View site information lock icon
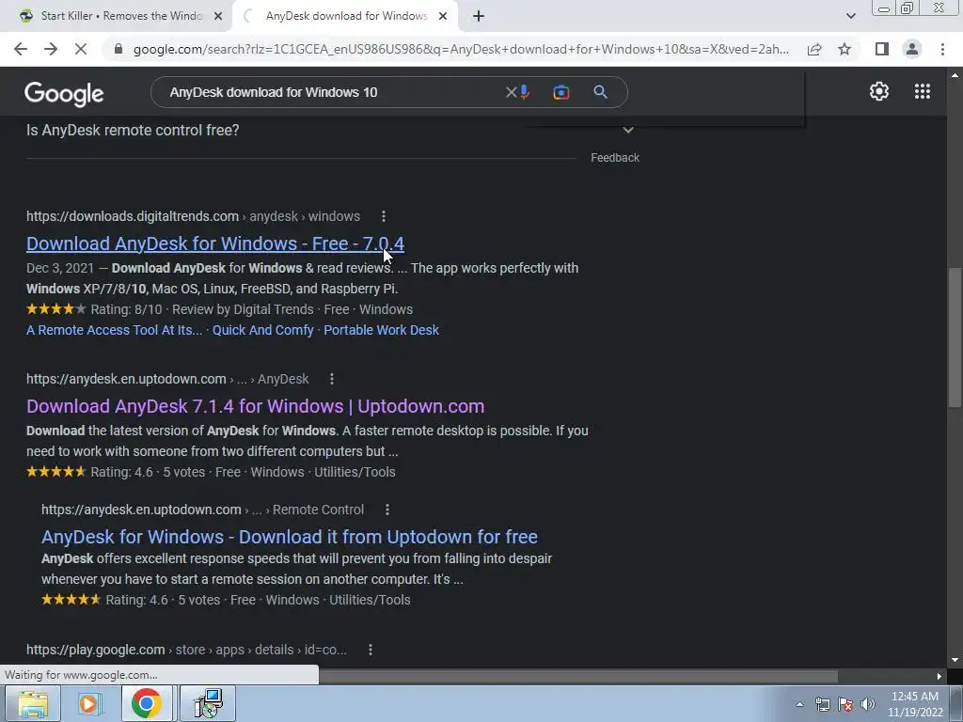 (x=118, y=49)
